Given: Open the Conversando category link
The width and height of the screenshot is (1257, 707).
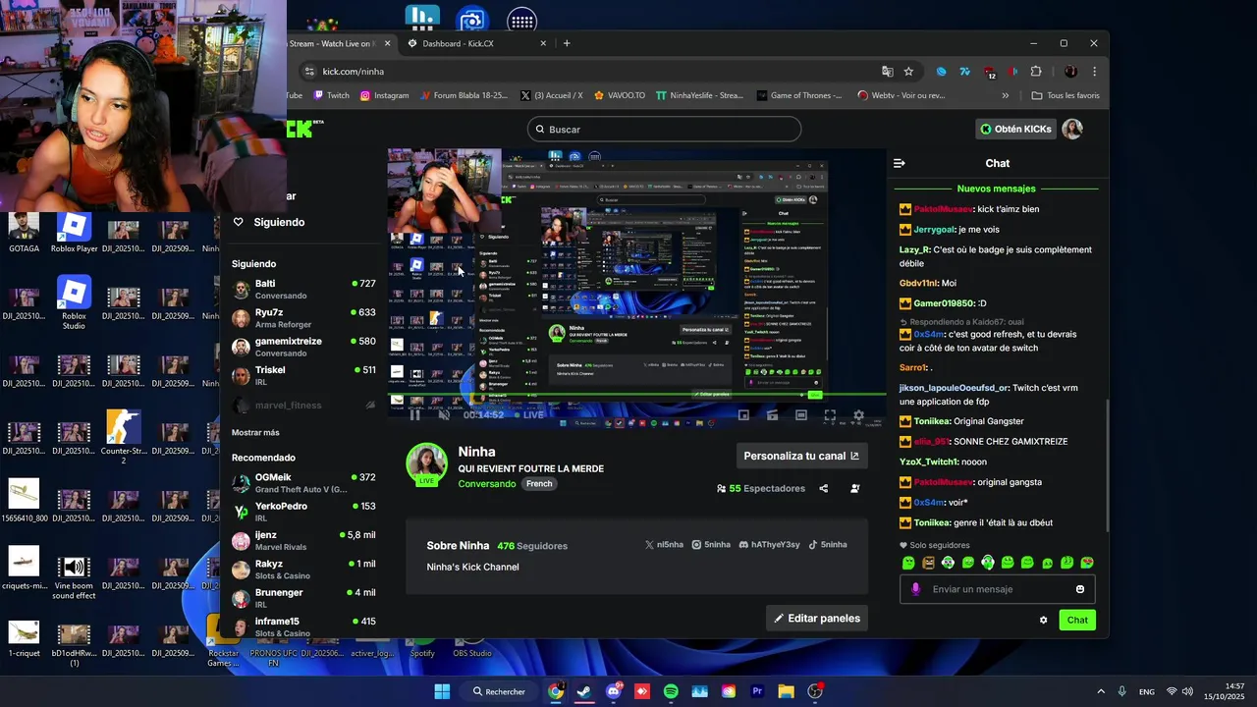Looking at the screenshot, I should pyautogui.click(x=486, y=484).
